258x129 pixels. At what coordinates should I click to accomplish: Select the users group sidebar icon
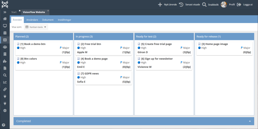click(x=5, y=47)
